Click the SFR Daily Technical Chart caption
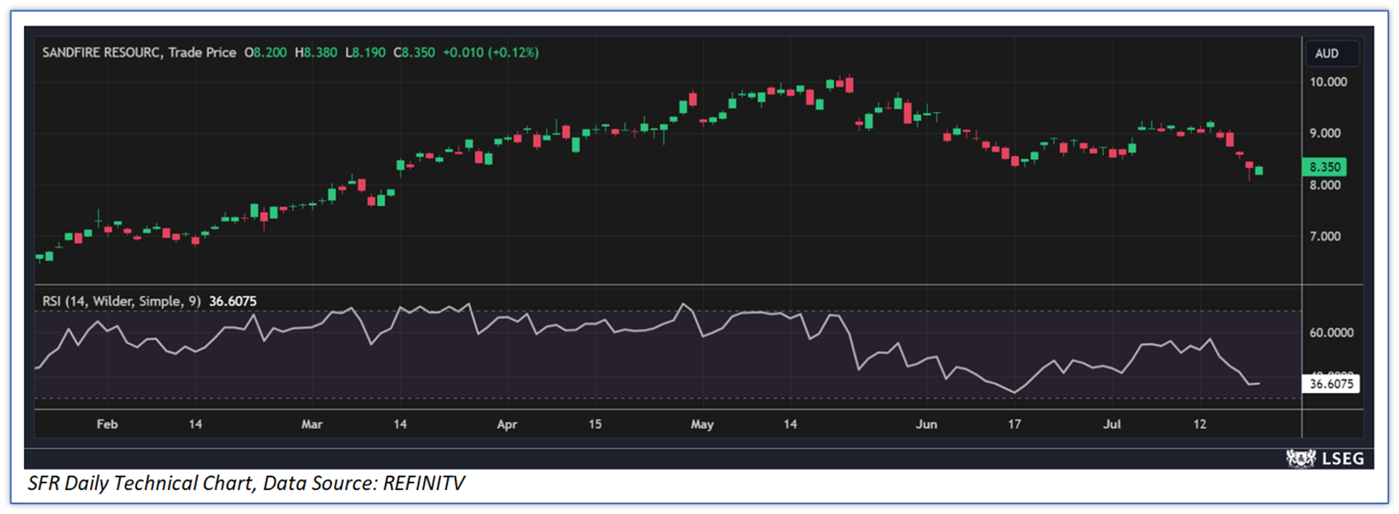This screenshot has width=1399, height=514. 246,483
